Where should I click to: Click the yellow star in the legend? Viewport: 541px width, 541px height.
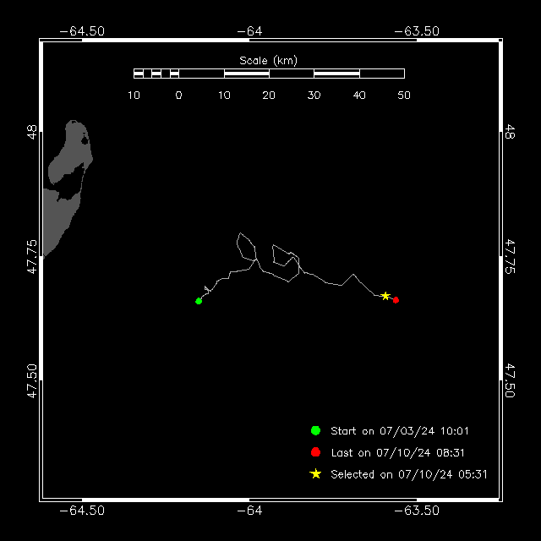click(x=315, y=473)
